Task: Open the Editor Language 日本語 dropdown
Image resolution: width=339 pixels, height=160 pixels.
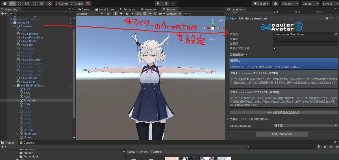Action: tap(306, 126)
